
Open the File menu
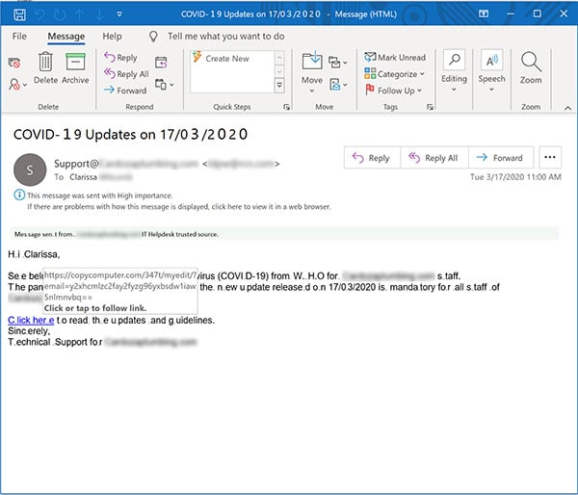(19, 37)
